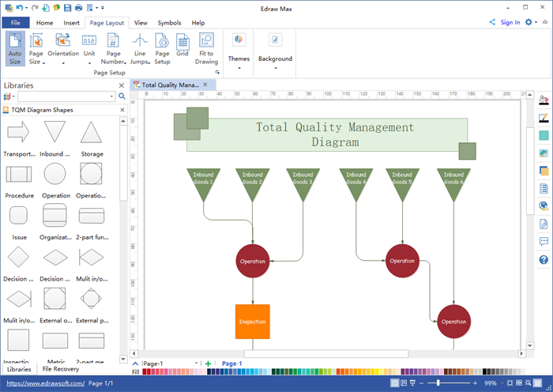
Task: Open the Line style panel in right sidebar
Action: (x=544, y=118)
